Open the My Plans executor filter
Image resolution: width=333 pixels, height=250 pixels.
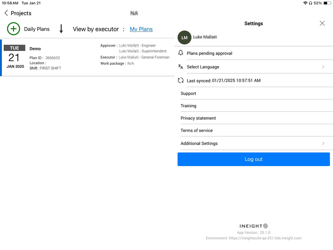141,29
